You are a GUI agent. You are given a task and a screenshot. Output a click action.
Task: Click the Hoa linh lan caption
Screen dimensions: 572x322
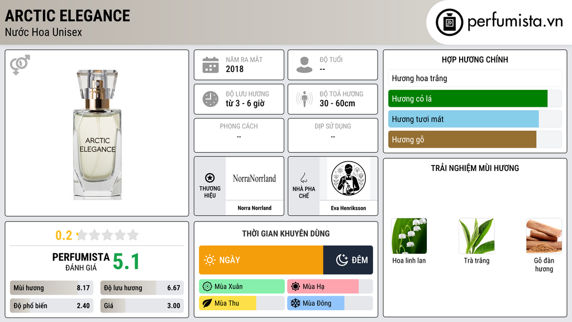[409, 261]
